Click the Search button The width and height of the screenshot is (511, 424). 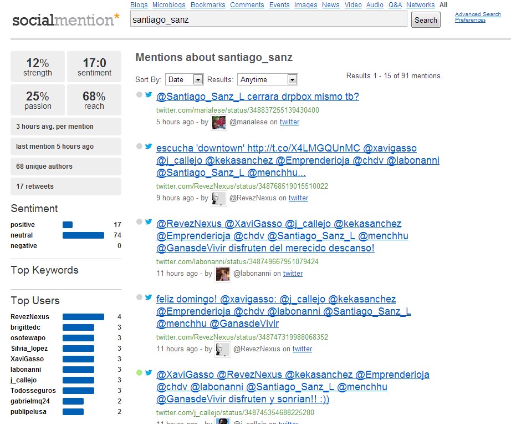[426, 20]
